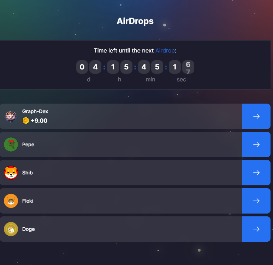Open Floki airdrop via arrow button

click(256, 201)
